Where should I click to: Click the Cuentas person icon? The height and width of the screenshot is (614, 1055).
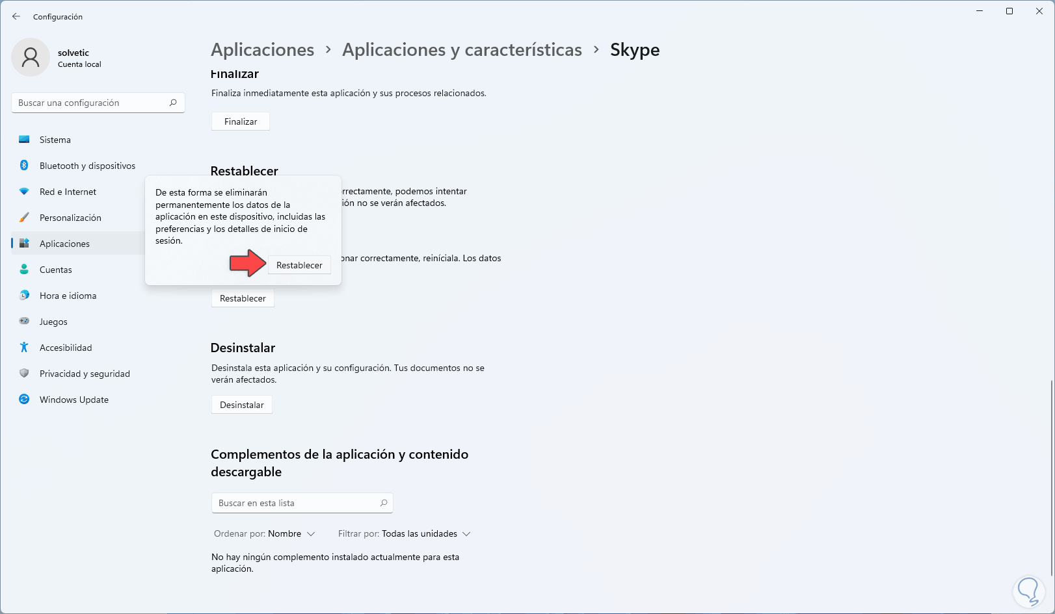tap(24, 270)
